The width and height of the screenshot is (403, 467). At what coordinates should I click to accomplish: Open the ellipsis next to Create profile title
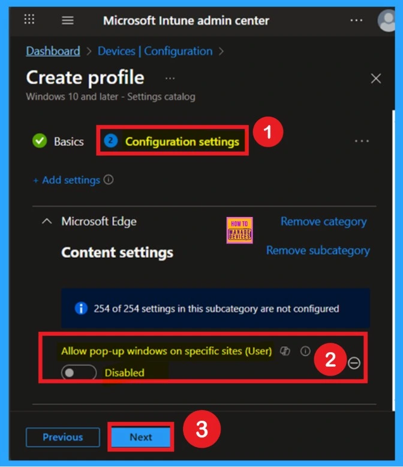[170, 79]
